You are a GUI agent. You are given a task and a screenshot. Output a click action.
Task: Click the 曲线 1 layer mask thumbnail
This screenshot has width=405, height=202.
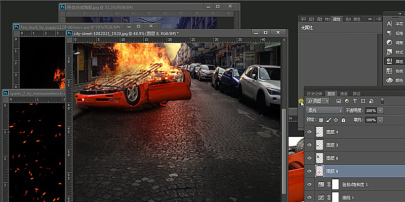pyautogui.click(x=335, y=197)
